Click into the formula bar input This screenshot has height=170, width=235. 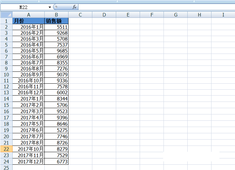click(157, 7)
